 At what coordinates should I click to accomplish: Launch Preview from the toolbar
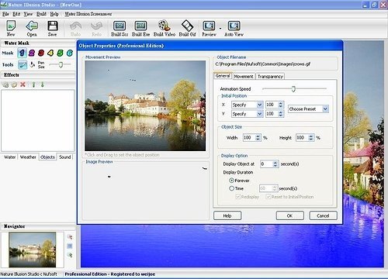coord(209,26)
